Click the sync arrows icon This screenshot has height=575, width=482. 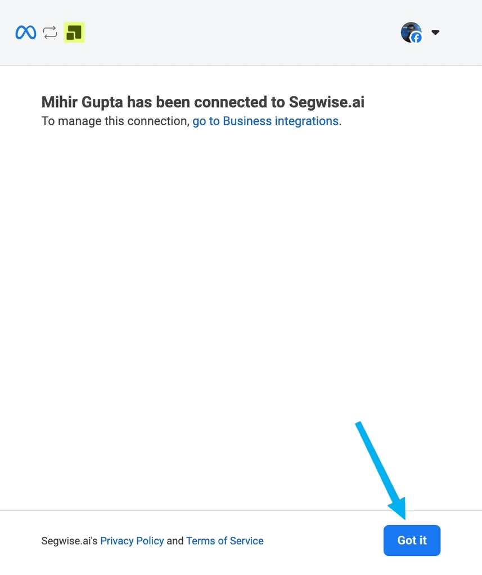(50, 33)
